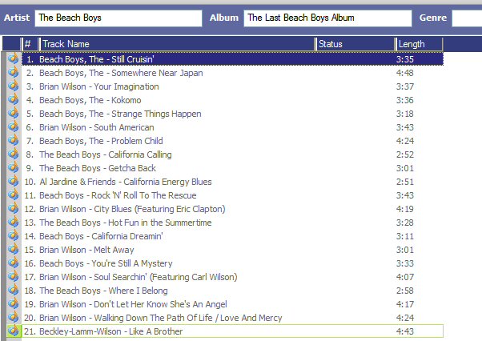Click the 4:07 length of track 17
Screen dimensions: 482x341
(405, 277)
